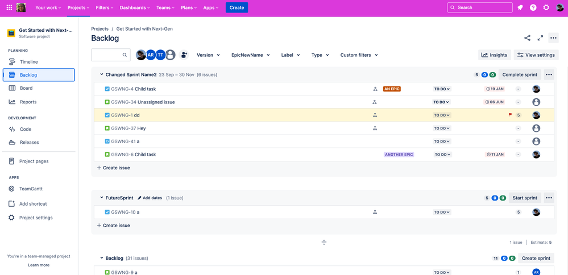This screenshot has width=568, height=275.
Task: Click the AN EPIC label on GSWNG-4
Action: pyautogui.click(x=392, y=89)
